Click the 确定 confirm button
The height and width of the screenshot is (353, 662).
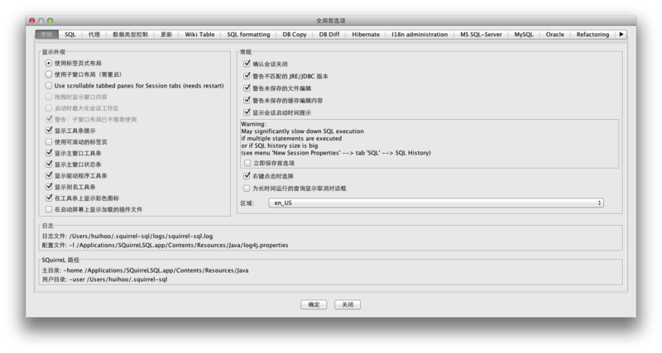[x=314, y=304]
